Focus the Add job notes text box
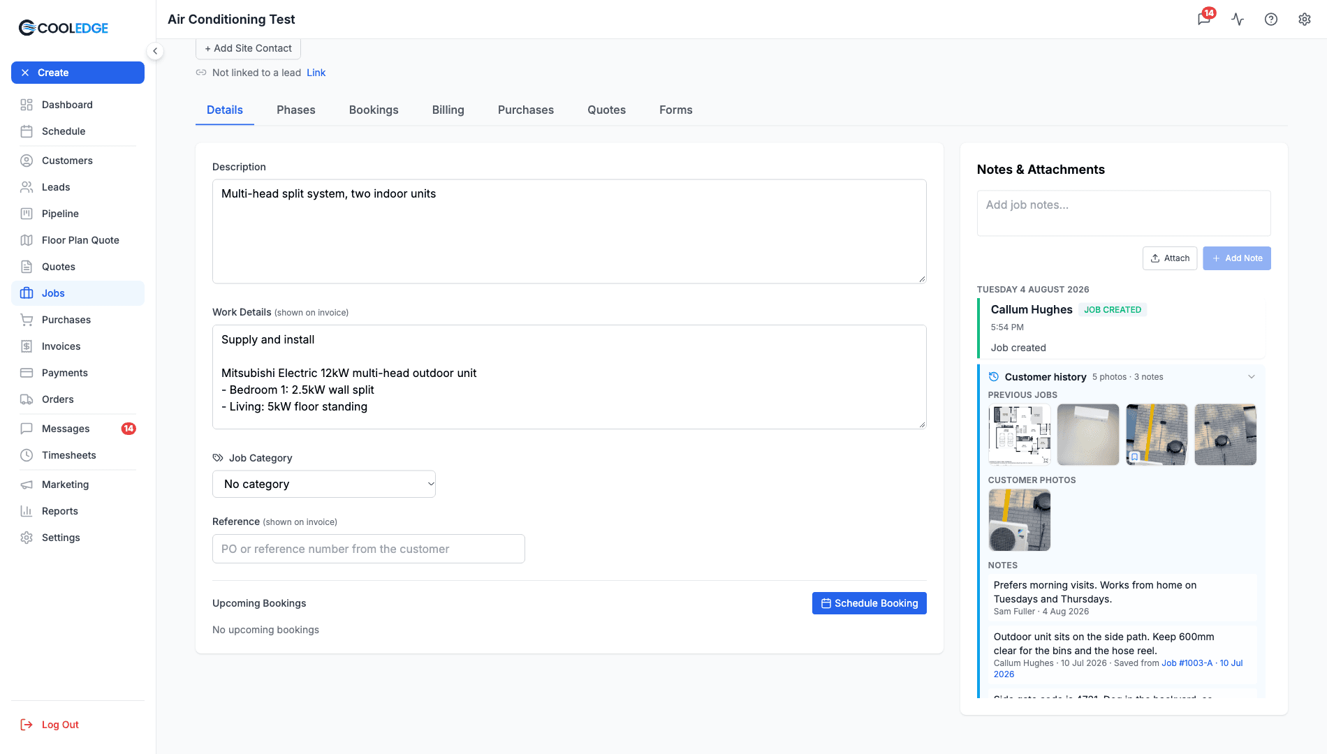The height and width of the screenshot is (754, 1327). point(1124,214)
